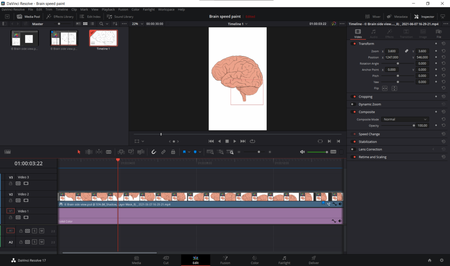Enable audio on the A1 track mute button
450x266 pixels.
click(x=41, y=230)
